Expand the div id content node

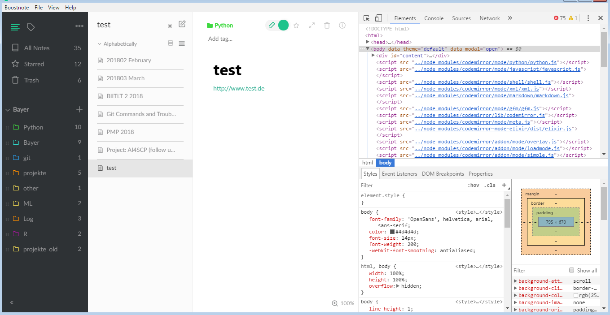(373, 55)
